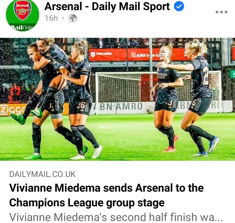Click the Arsenal crest inside the avatar
This screenshot has width=235, height=223.
point(23,10)
